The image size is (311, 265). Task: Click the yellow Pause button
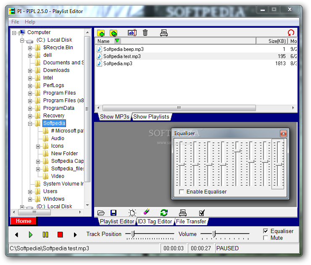pos(45,235)
